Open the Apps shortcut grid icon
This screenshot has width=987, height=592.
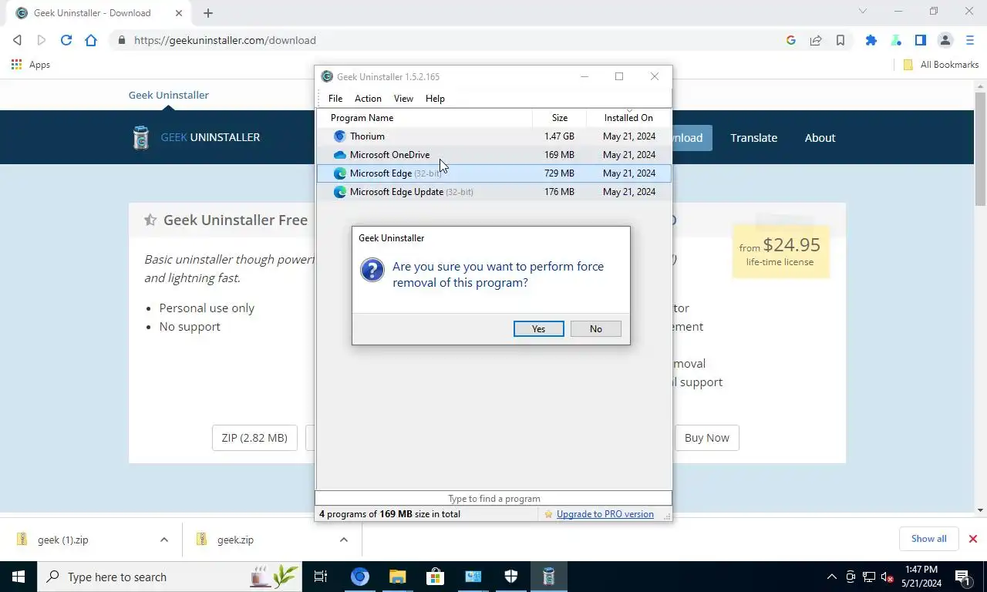[16, 65]
